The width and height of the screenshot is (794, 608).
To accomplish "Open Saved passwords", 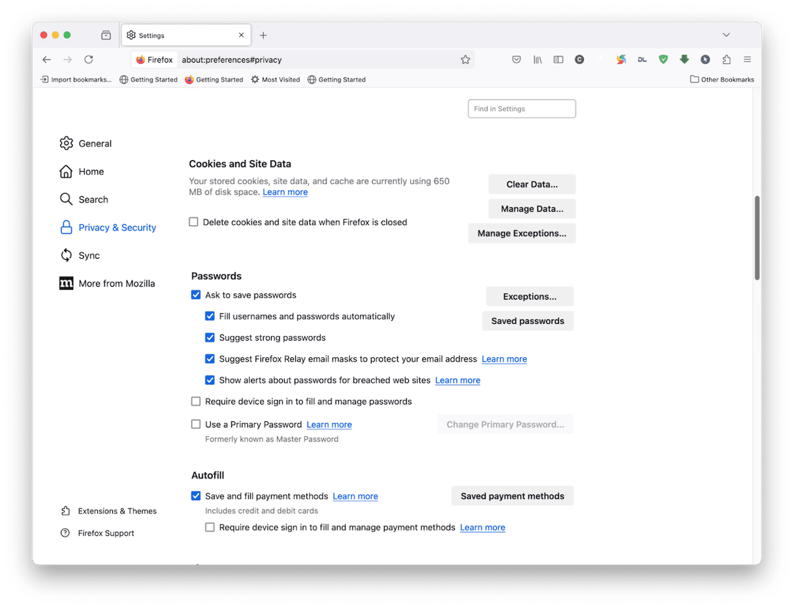I will [x=527, y=321].
